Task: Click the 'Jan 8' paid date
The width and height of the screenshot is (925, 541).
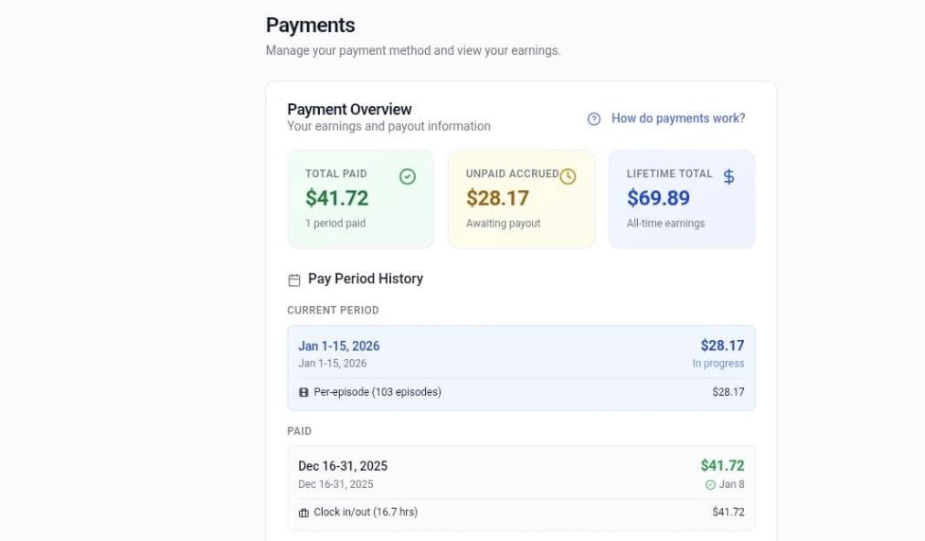Action: tap(731, 484)
